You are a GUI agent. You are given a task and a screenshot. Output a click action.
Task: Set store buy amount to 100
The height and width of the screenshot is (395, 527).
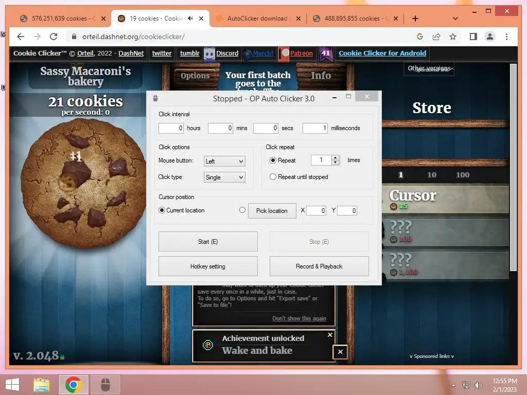tap(463, 175)
